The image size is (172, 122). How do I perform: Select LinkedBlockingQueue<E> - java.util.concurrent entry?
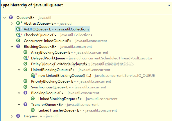[x=71, y=70]
